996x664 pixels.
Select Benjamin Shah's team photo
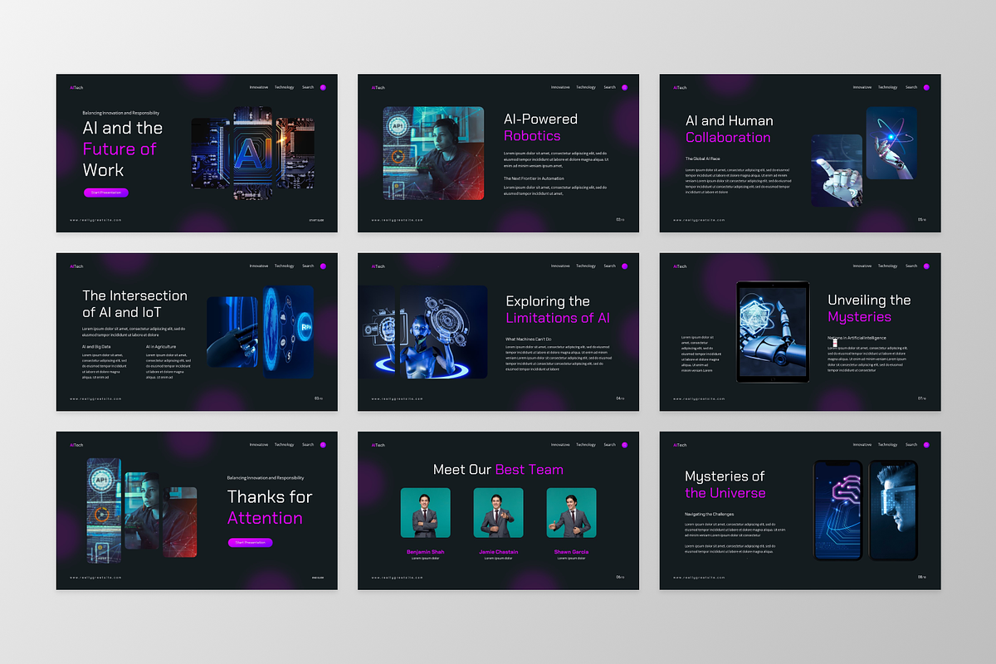tap(425, 512)
